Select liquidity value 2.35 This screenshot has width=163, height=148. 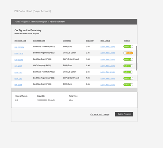[x=88, y=53]
